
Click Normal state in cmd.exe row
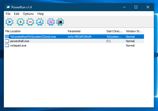130,37
